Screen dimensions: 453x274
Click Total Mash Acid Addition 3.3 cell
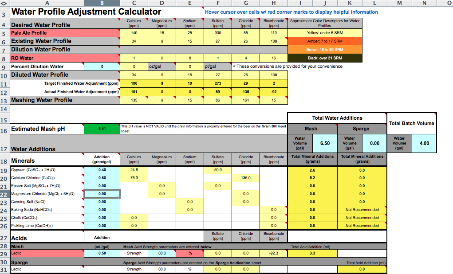(x=312, y=253)
